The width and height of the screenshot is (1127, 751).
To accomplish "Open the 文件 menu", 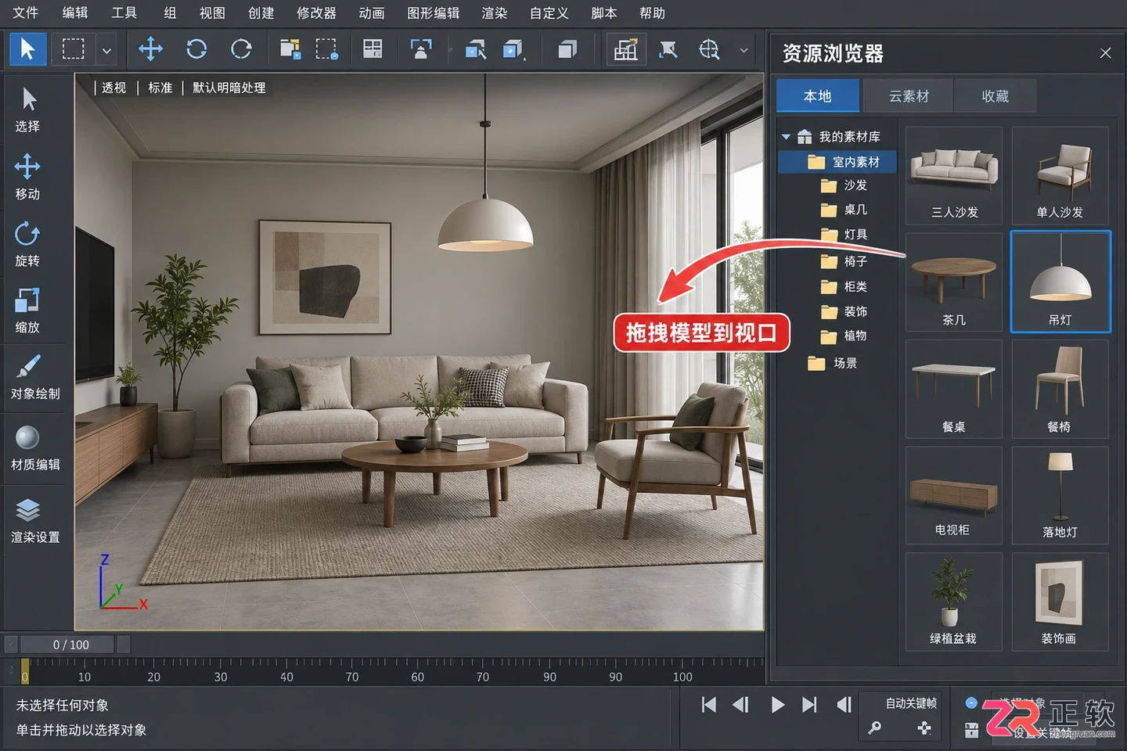I will [x=26, y=13].
